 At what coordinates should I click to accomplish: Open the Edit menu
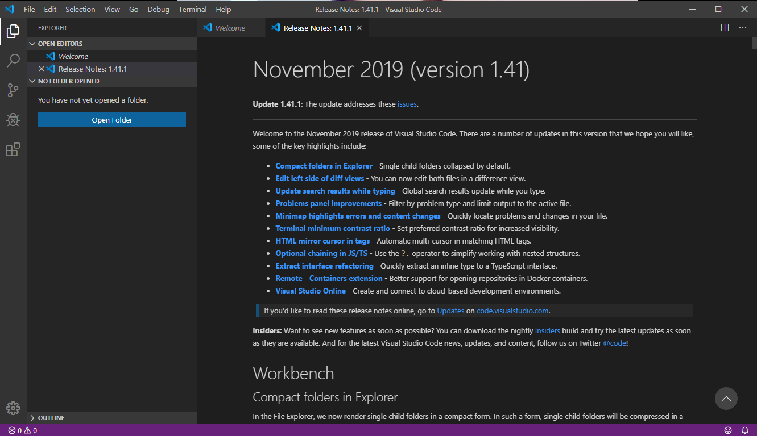pyautogui.click(x=50, y=9)
